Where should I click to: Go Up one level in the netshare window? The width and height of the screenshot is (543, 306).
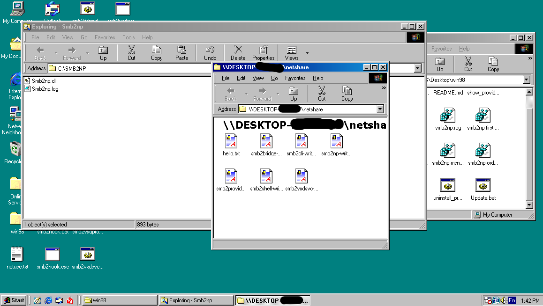coord(294,94)
